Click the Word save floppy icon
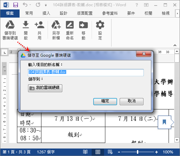Screen dimensions: 180x156 (16, 5)
